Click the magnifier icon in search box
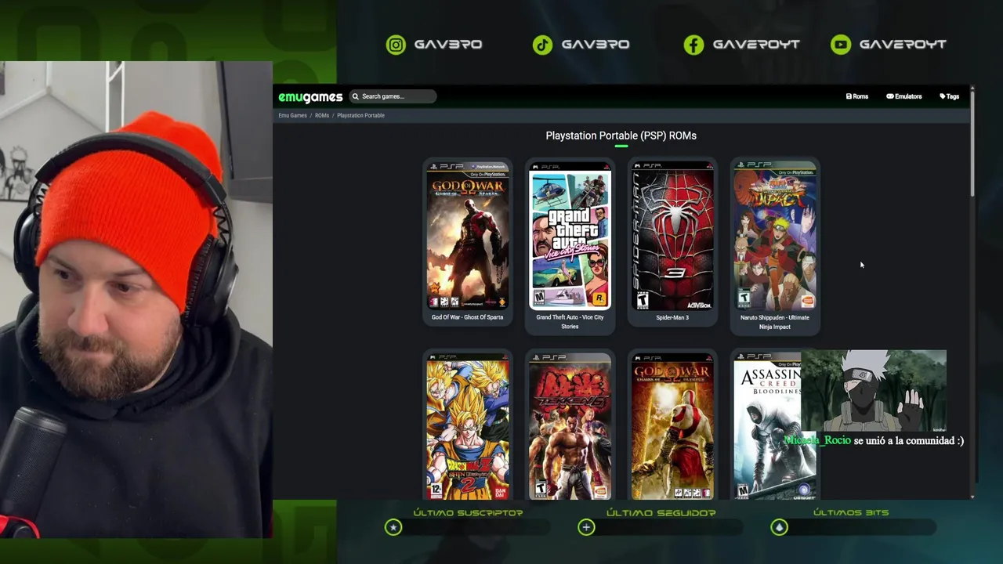 355,96
